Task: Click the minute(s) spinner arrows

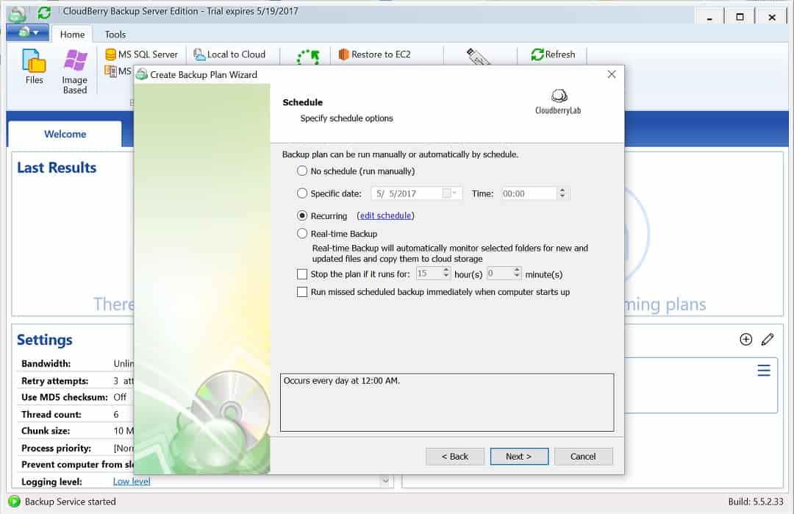Action: pyautogui.click(x=517, y=274)
